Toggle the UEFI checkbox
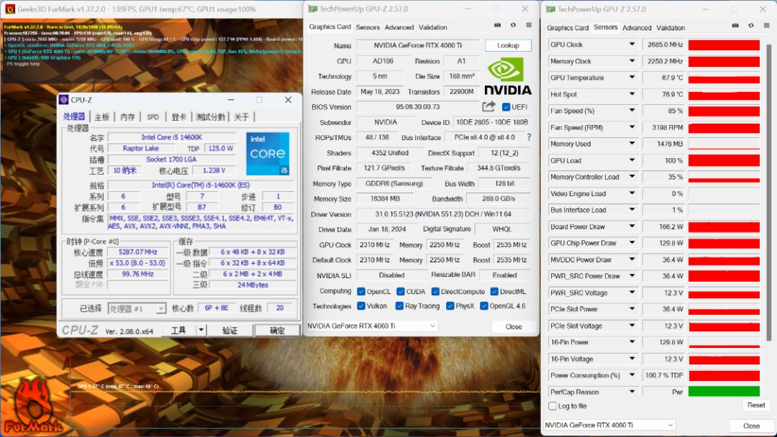Screen dimensions: 777x437 coord(506,107)
